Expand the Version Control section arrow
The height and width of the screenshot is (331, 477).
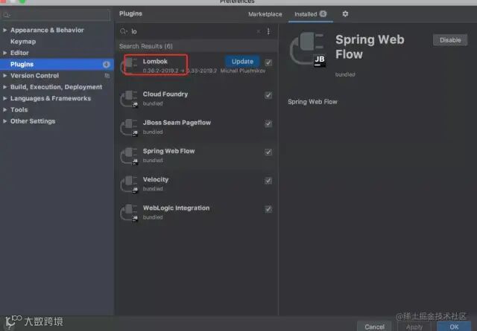5,76
